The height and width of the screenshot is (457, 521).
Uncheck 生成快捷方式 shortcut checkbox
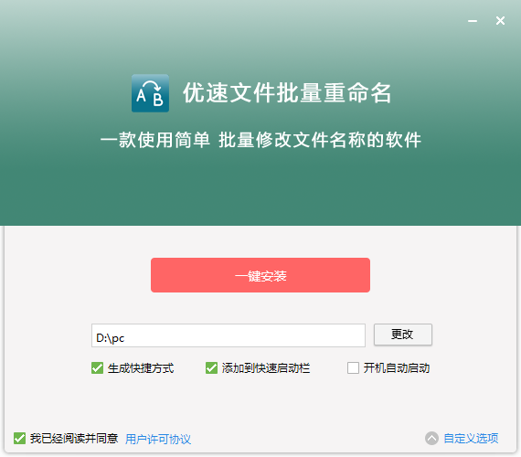98,368
